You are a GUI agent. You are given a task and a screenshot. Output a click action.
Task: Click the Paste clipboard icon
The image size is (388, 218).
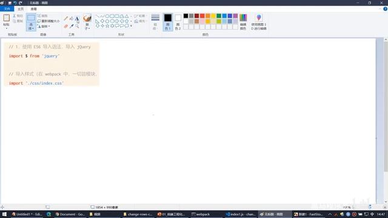pos(7,18)
